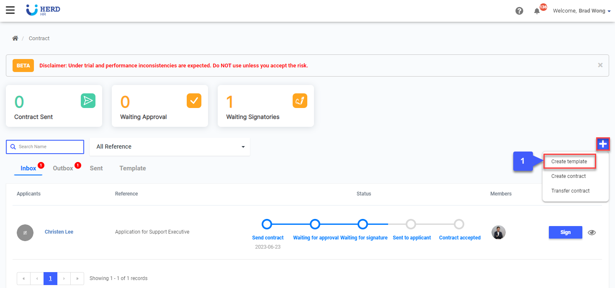Open the hamburger navigation menu
The height and width of the screenshot is (288, 615).
coord(10,10)
